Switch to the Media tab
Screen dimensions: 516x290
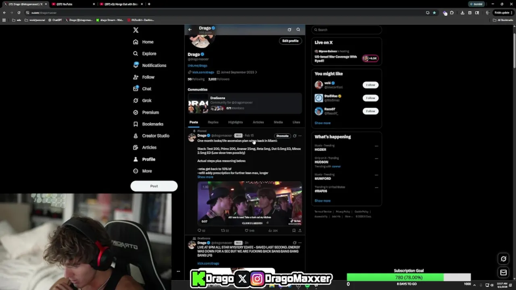pos(278,122)
